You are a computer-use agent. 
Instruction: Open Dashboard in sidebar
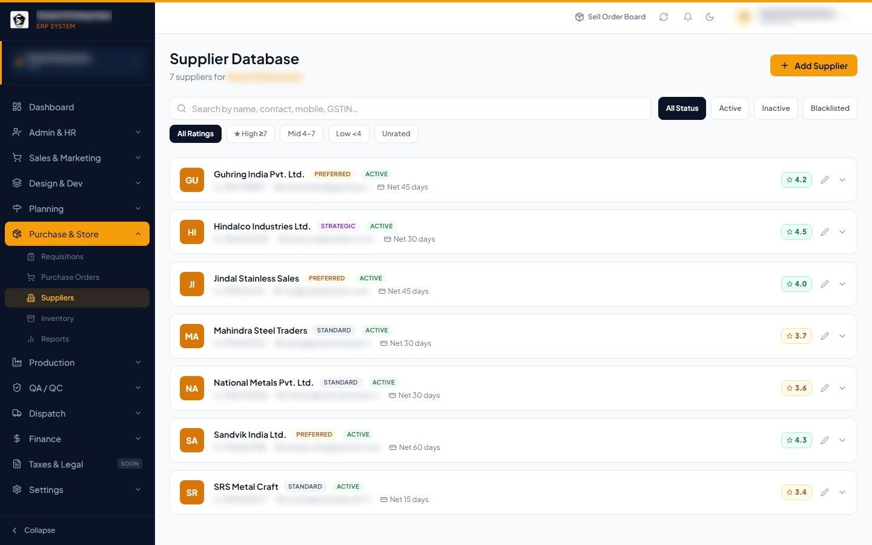coord(77,107)
